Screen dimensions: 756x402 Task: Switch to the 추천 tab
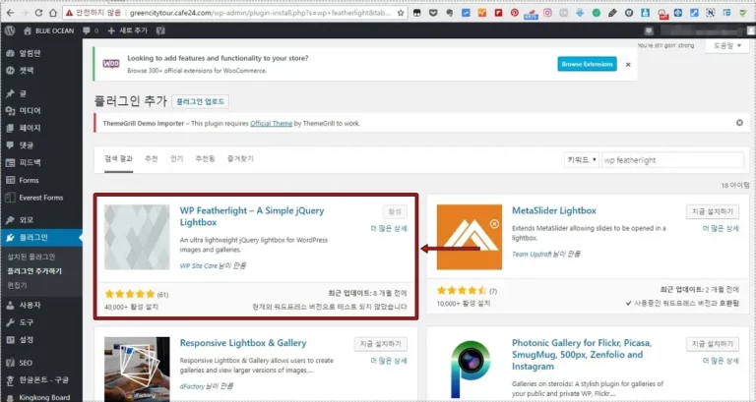tap(152, 159)
